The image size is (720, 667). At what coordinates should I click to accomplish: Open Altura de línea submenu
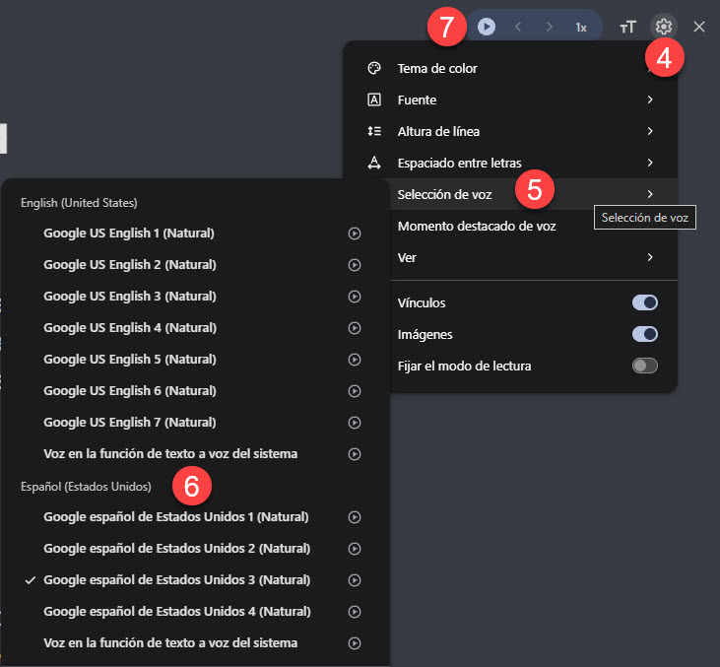(509, 131)
